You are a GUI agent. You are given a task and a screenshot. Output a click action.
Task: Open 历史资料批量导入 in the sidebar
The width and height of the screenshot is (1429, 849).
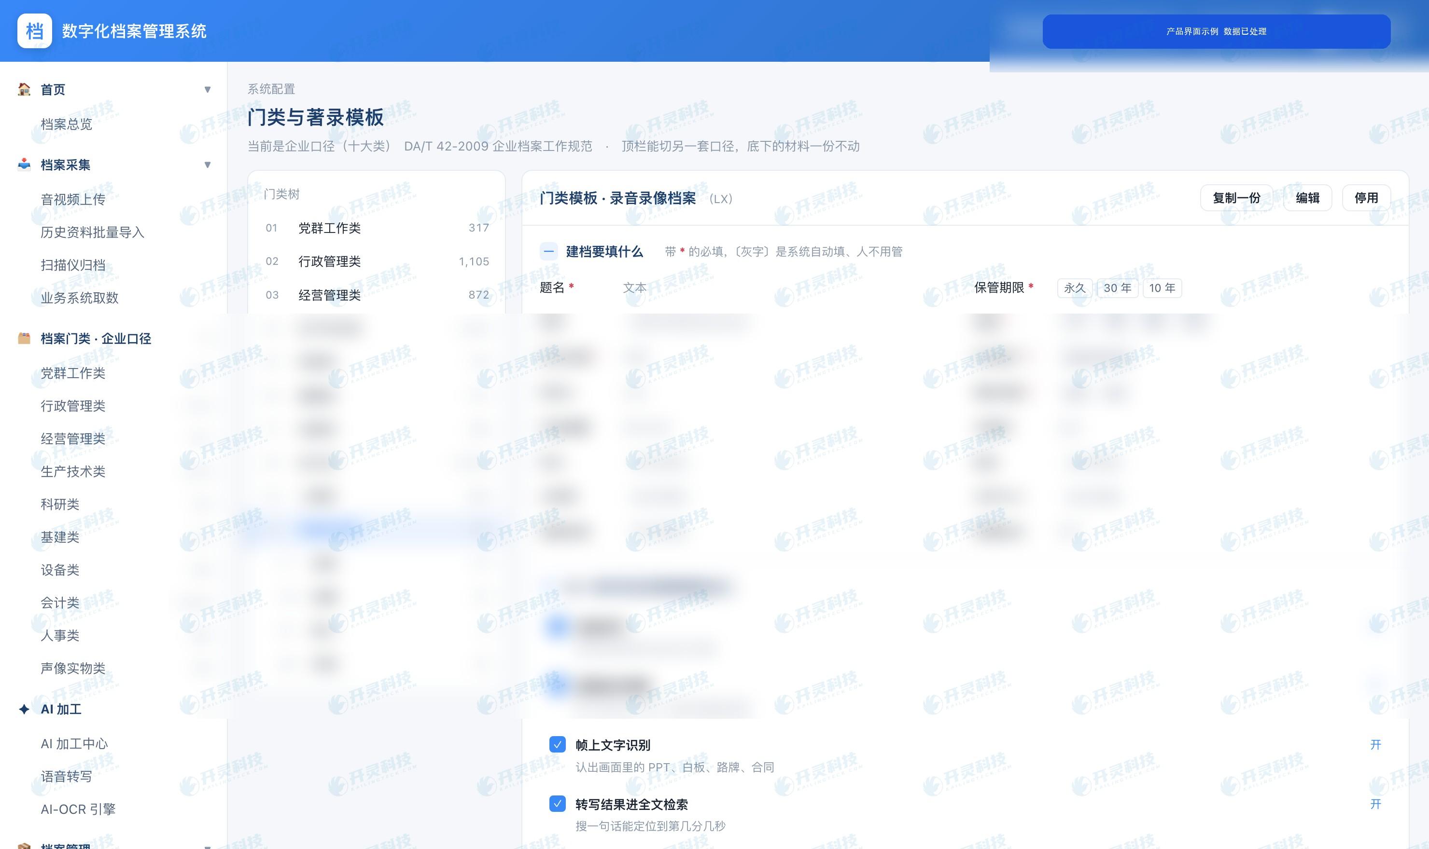coord(92,233)
